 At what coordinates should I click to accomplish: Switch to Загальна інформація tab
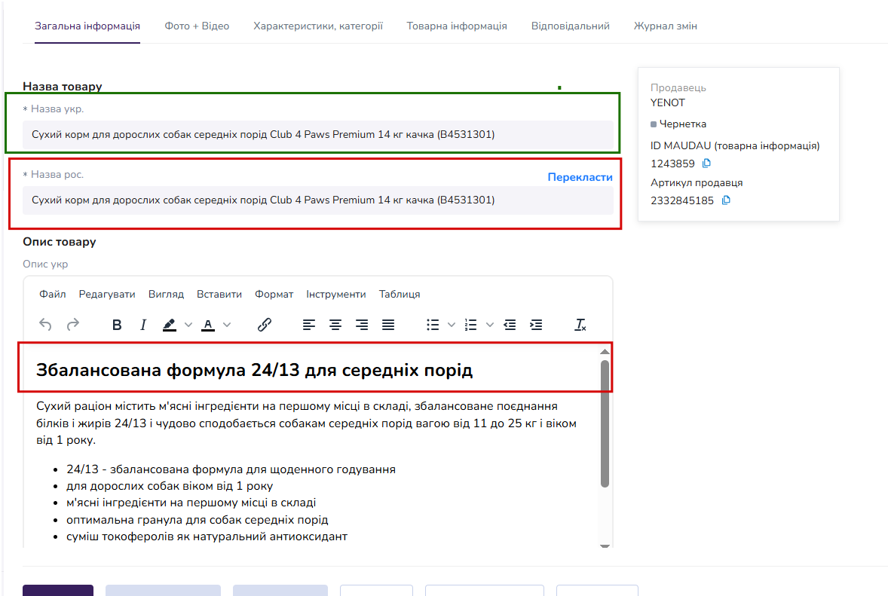87,26
